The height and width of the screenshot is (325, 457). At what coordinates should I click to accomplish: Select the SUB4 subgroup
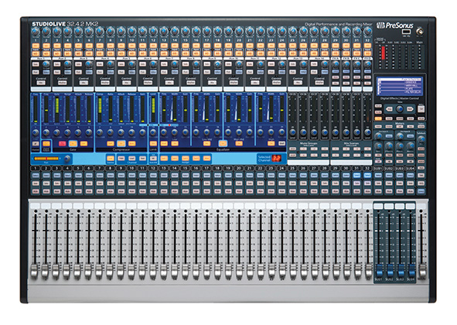tap(411, 176)
